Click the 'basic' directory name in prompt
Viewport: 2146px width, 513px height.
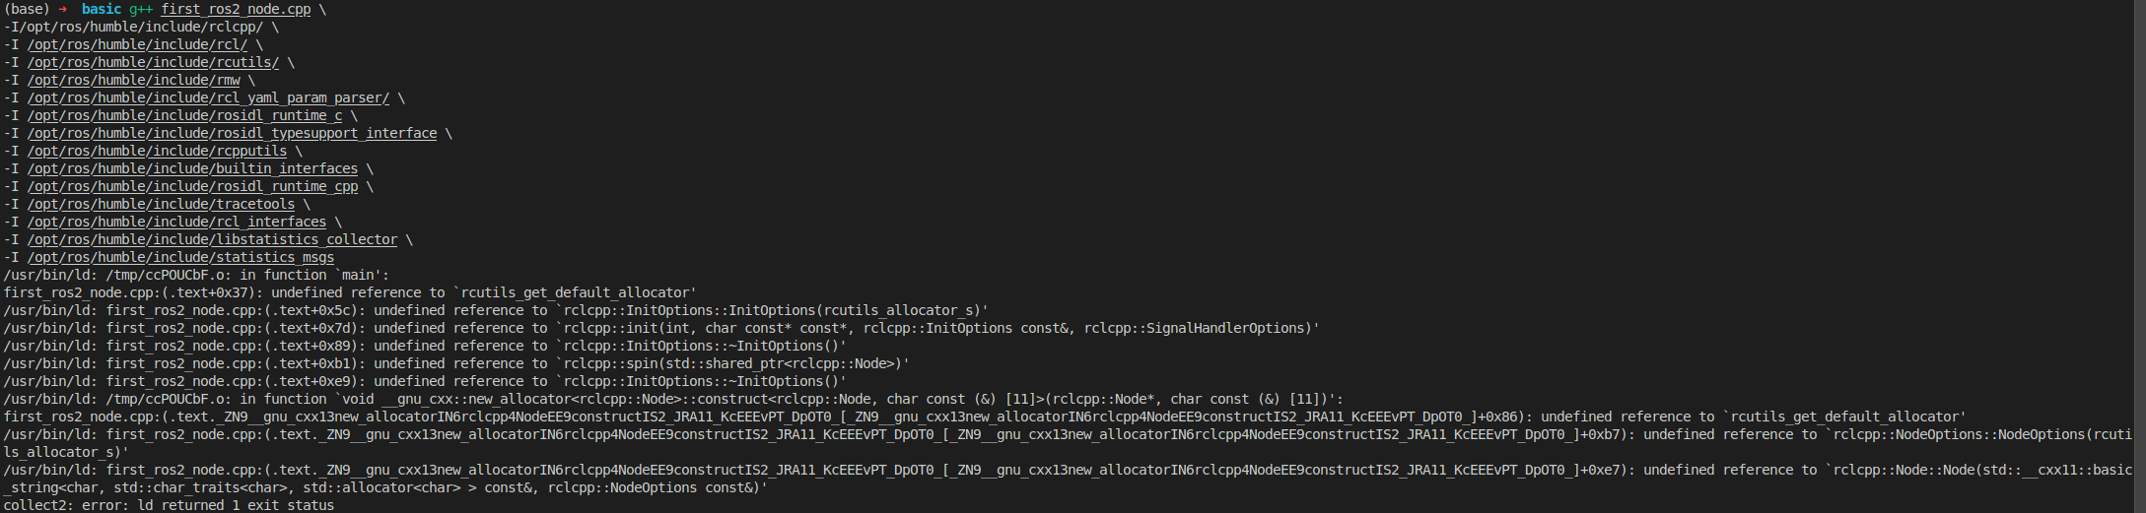102,9
